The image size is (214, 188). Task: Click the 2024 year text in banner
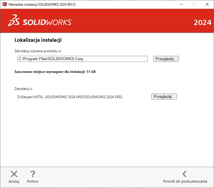coord(202,23)
